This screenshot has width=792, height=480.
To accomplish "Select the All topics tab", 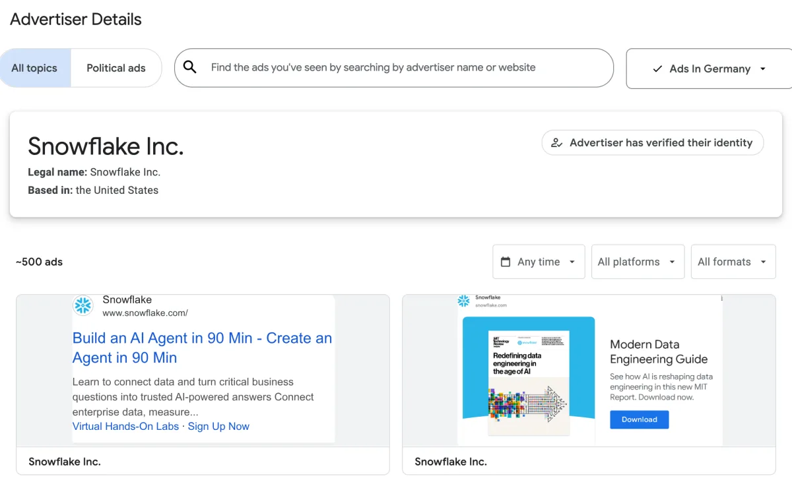I will 35,68.
